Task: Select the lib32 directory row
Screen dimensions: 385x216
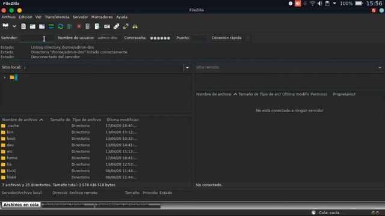Action: tap(96, 171)
